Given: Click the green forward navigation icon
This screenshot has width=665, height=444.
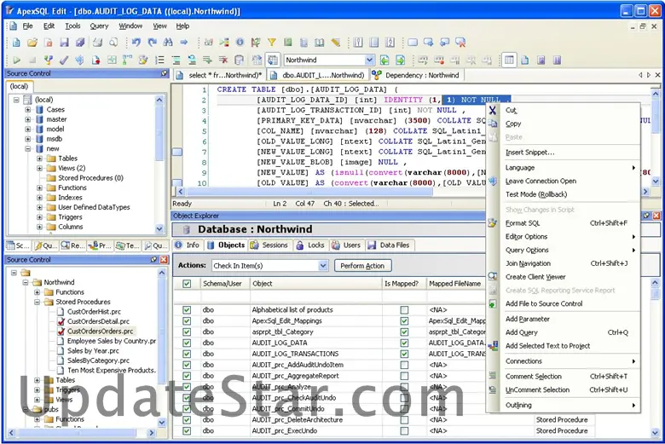Looking at the screenshot, I should pos(401,61).
